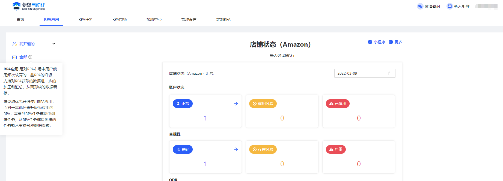Select the RPA应用 tab
The width and height of the screenshot is (503, 181).
point(51,19)
